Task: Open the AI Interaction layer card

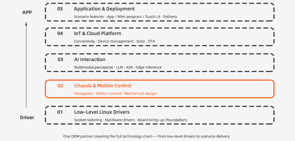Action: pos(160,63)
